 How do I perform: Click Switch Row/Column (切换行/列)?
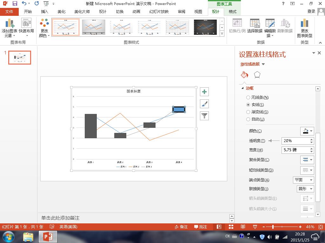237,26
